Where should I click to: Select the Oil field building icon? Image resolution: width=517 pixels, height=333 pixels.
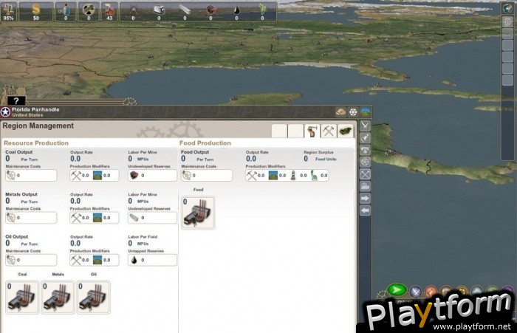[93, 296]
